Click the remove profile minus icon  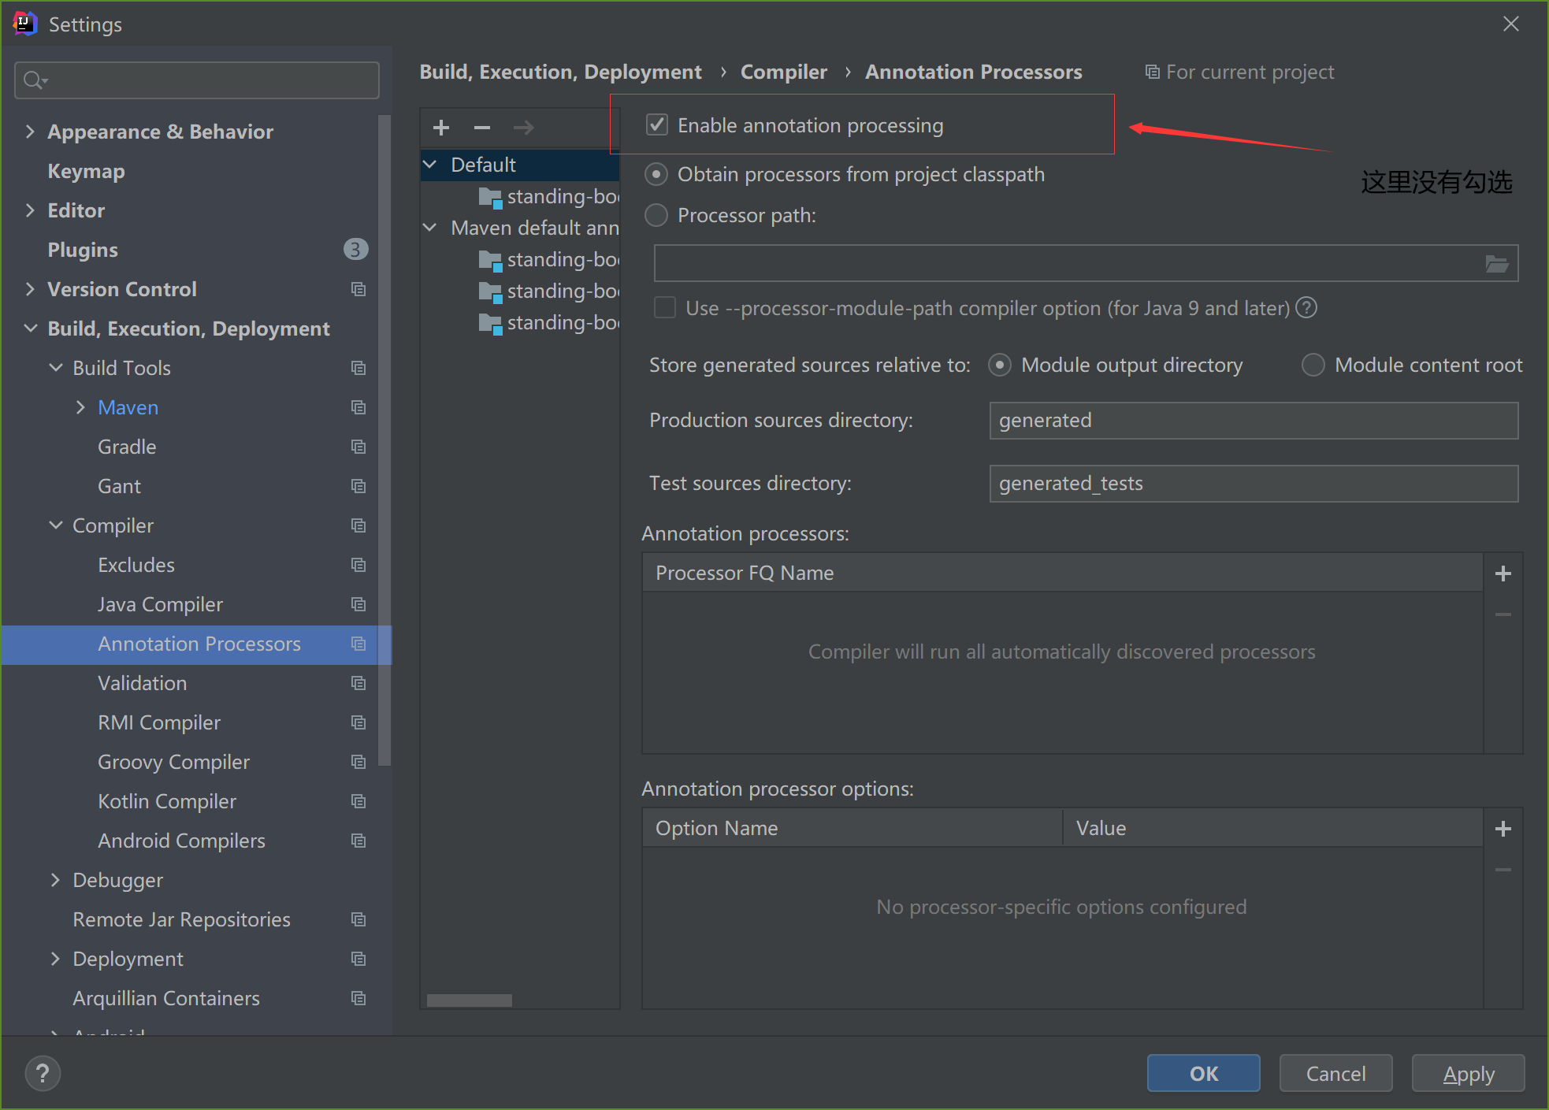point(482,128)
